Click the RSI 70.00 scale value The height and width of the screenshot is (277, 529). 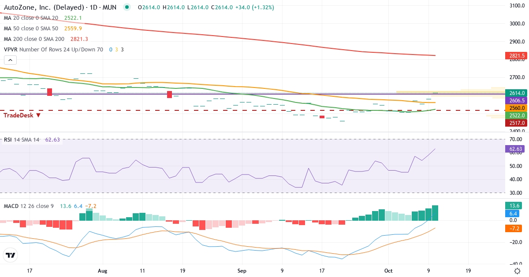[516, 139]
